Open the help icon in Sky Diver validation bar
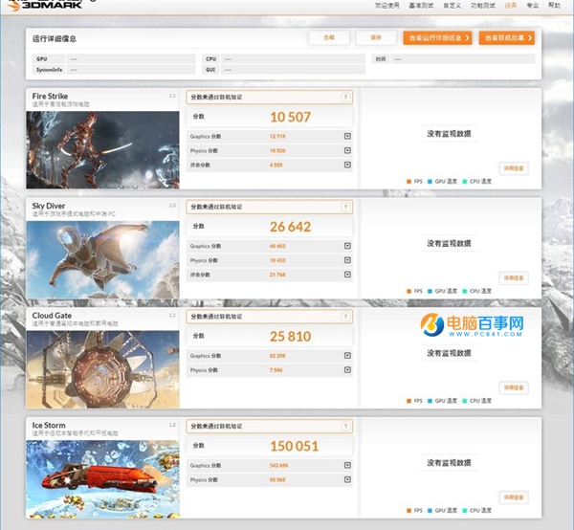This screenshot has height=530, width=574. pos(345,207)
